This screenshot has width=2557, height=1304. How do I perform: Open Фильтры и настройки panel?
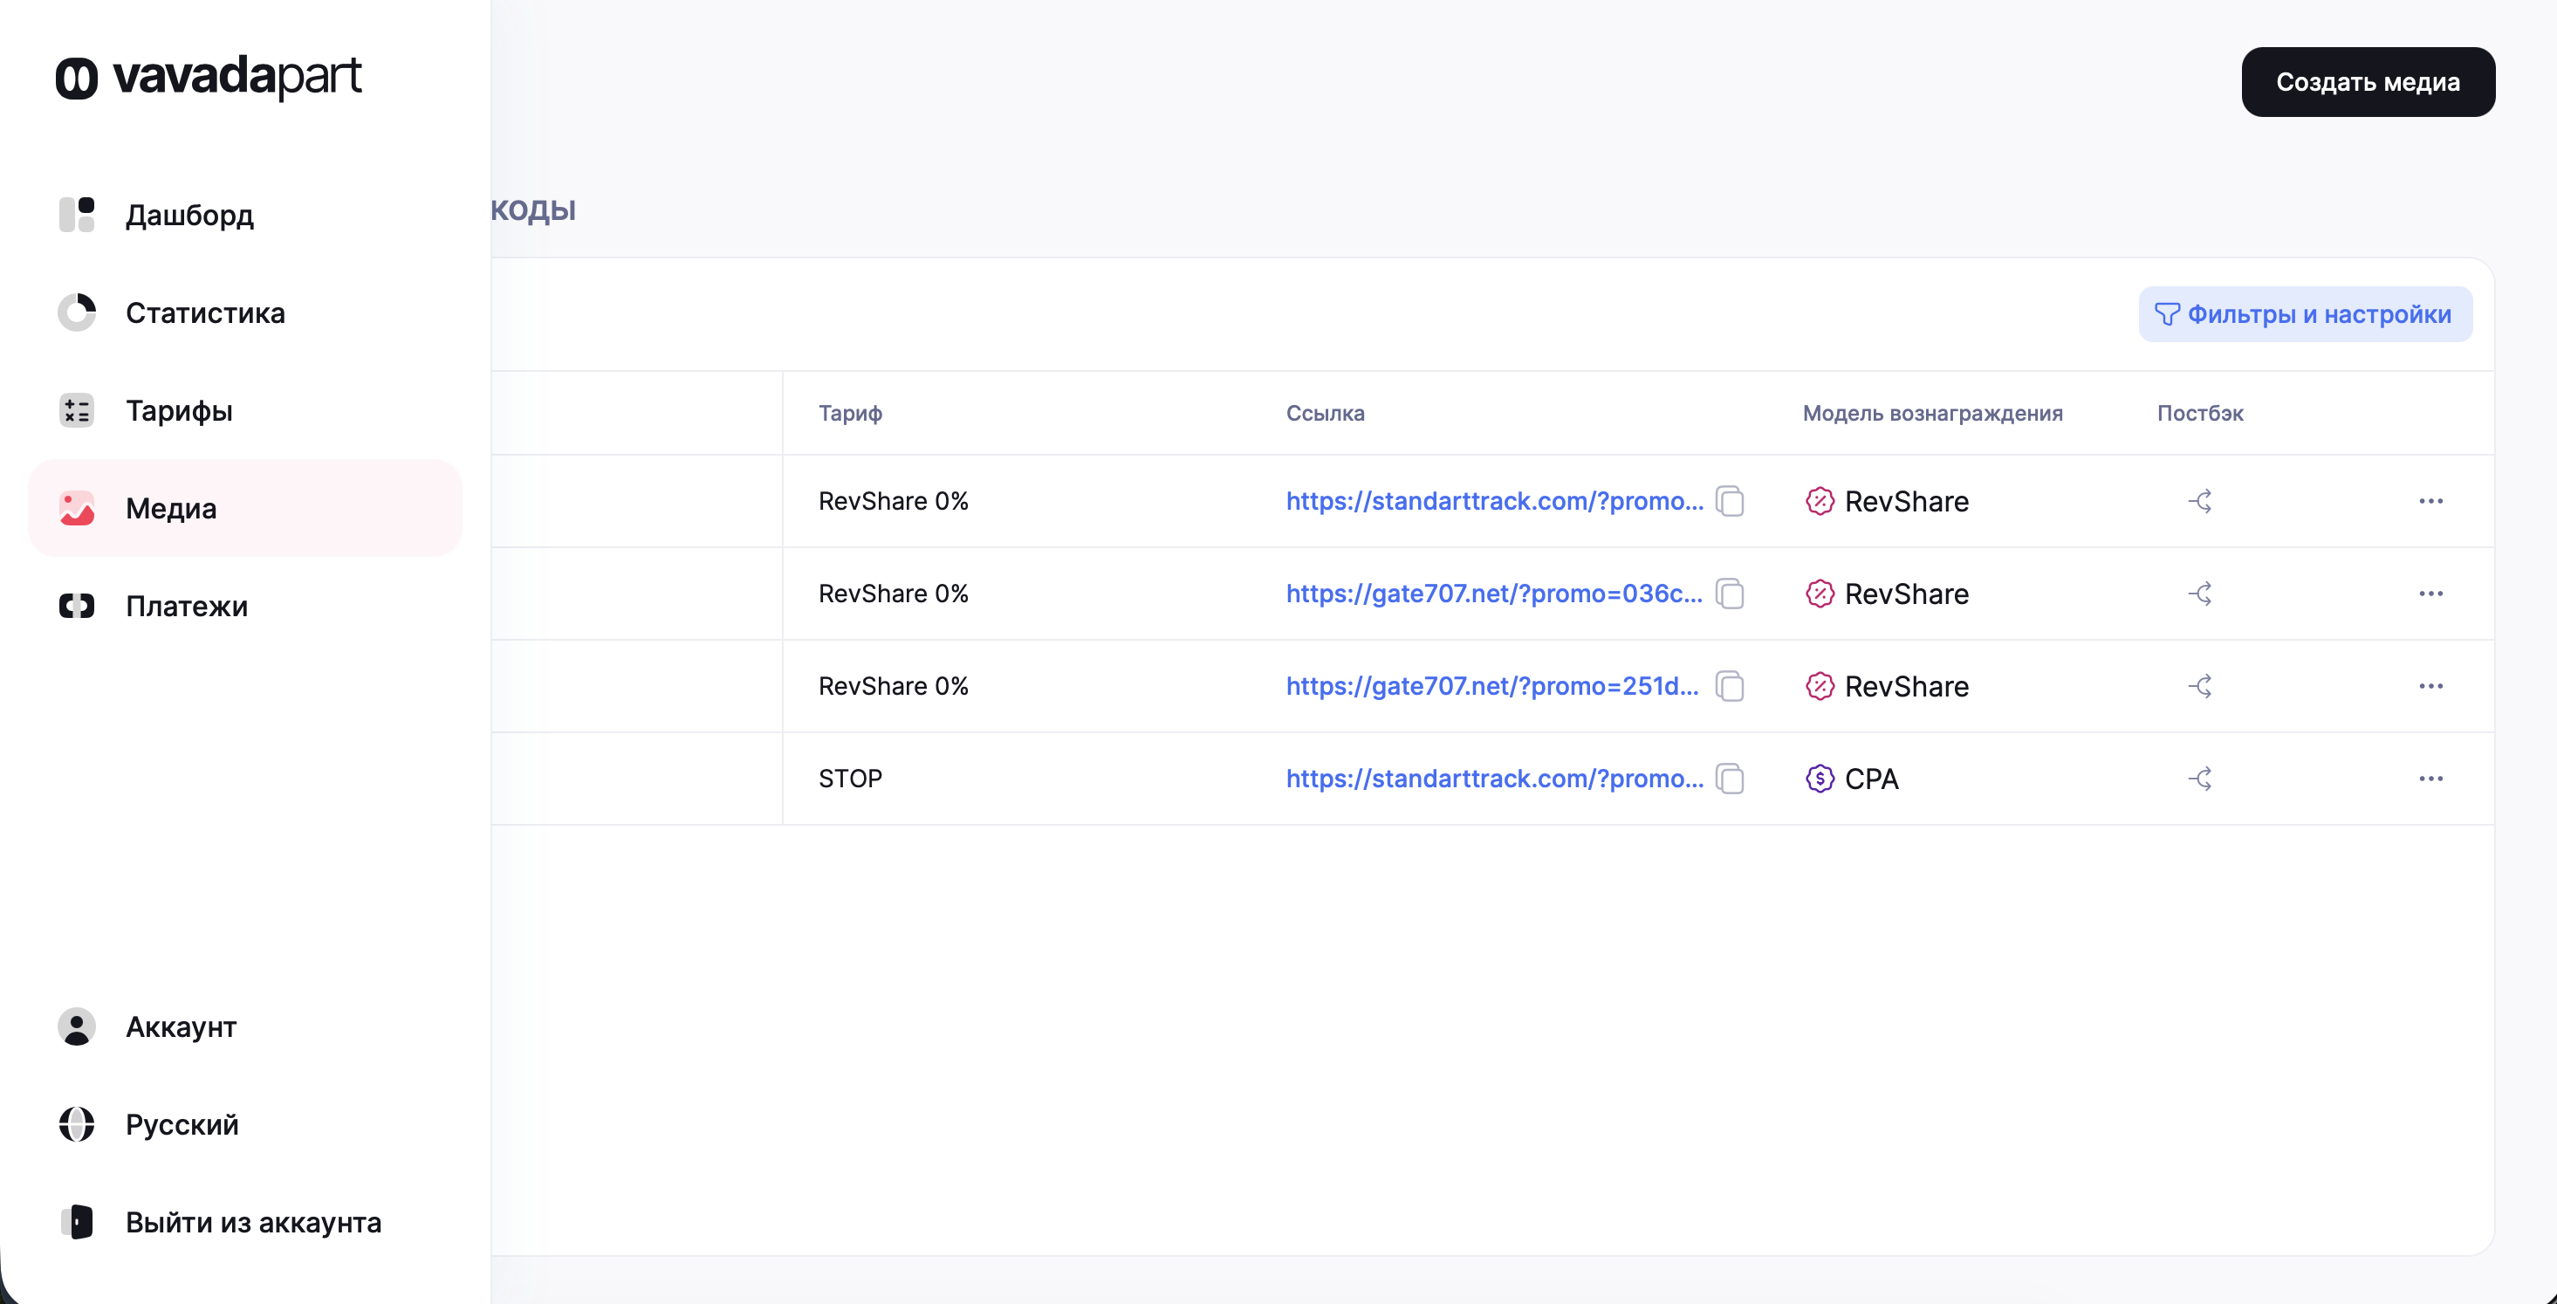tap(2304, 315)
